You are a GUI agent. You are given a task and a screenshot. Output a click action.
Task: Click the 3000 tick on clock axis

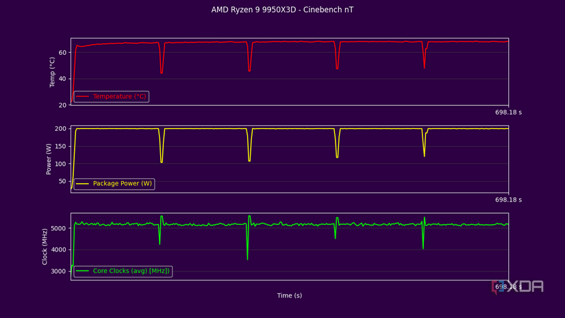[x=58, y=271]
